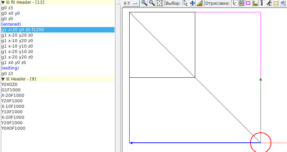Activate the arrow selection tool
Image resolution: width=287 pixels, height=152 pixels.
click(185, 3)
